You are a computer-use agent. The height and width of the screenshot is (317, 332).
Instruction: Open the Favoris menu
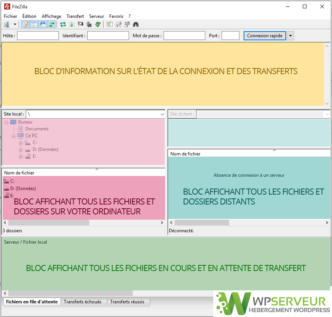click(x=116, y=16)
